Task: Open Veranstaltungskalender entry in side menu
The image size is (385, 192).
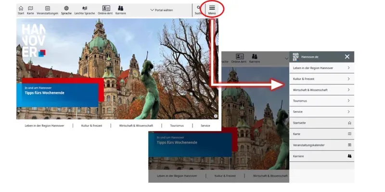Action: (x=321, y=145)
